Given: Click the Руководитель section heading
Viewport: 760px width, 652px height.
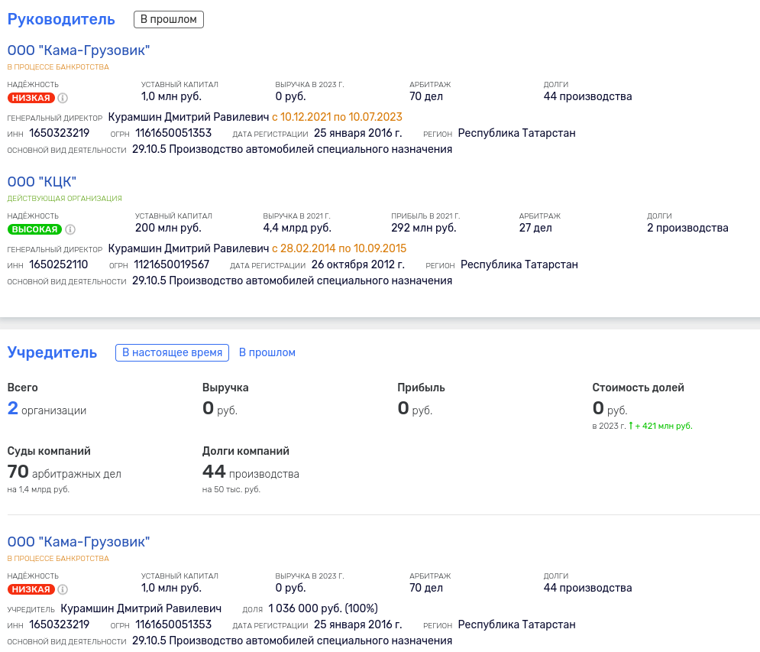Looking at the screenshot, I should pyautogui.click(x=61, y=19).
